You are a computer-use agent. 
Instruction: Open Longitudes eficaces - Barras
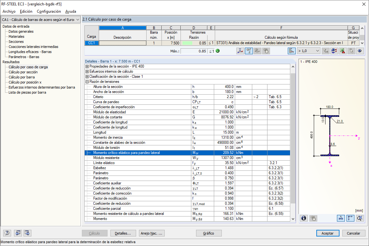[x=30, y=52]
